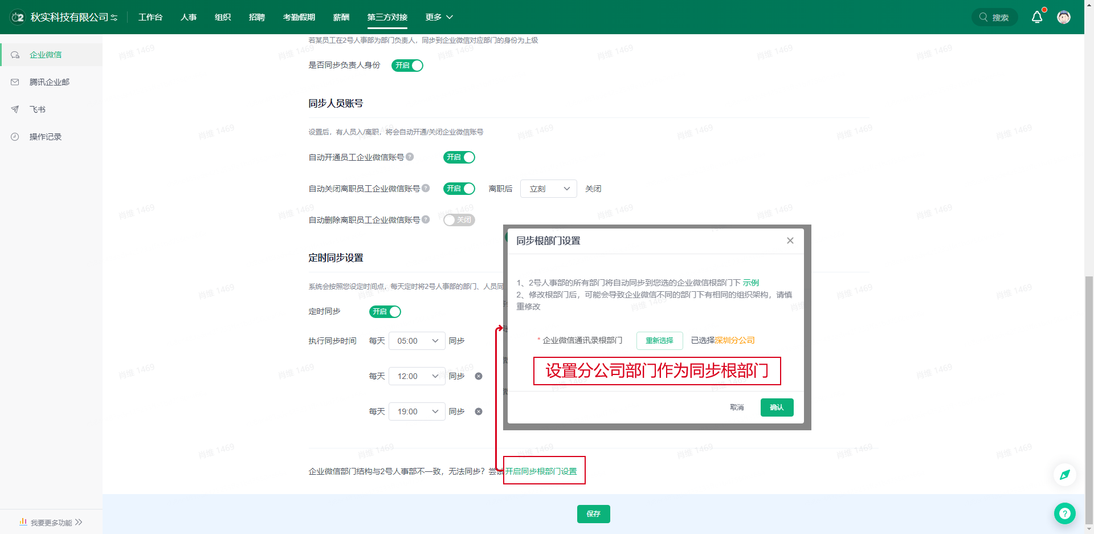Click the 腾讯企业邮 mail icon
Screen dimensions: 1094x534
(15, 82)
